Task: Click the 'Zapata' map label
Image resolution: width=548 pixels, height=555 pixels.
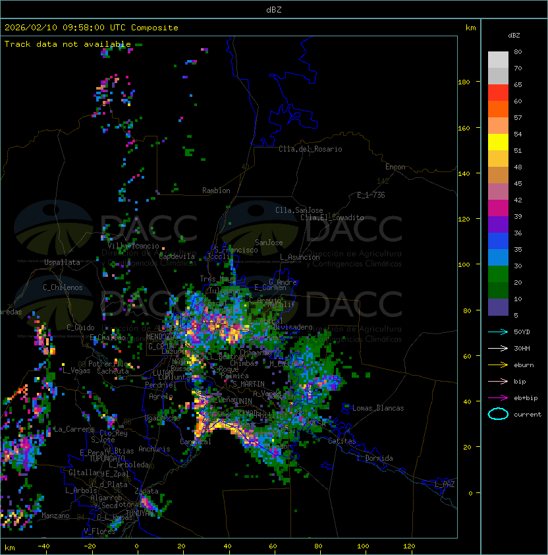Action: pos(146,491)
